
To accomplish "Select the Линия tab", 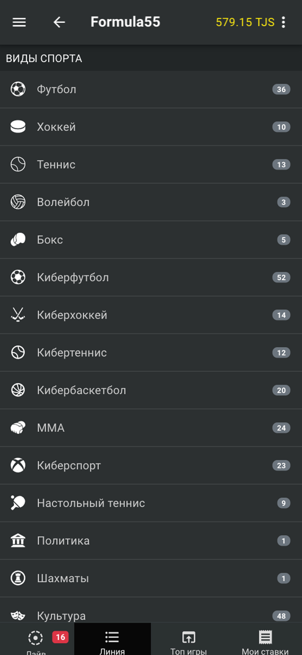I will coord(112,640).
